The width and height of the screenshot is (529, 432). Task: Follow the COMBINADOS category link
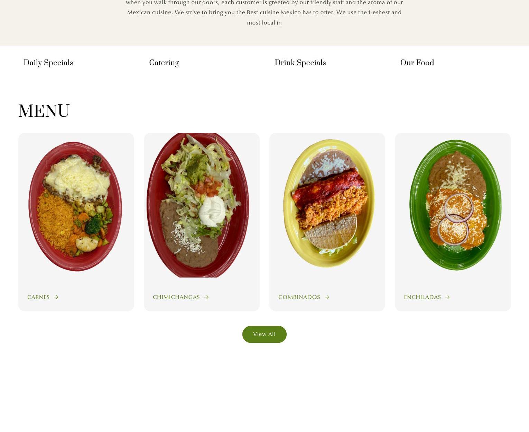(x=299, y=297)
